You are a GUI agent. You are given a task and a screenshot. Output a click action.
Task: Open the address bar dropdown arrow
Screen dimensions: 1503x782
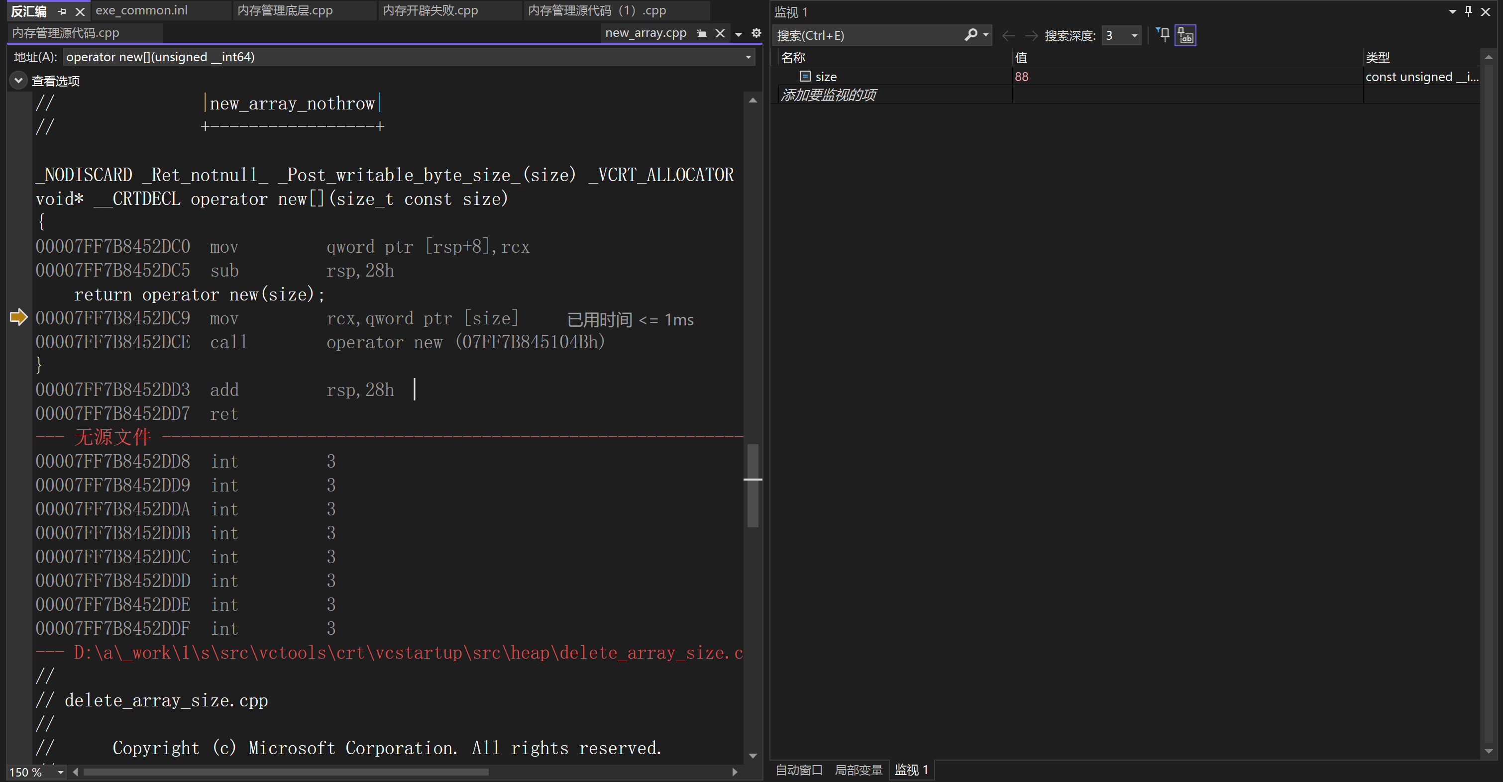(748, 57)
